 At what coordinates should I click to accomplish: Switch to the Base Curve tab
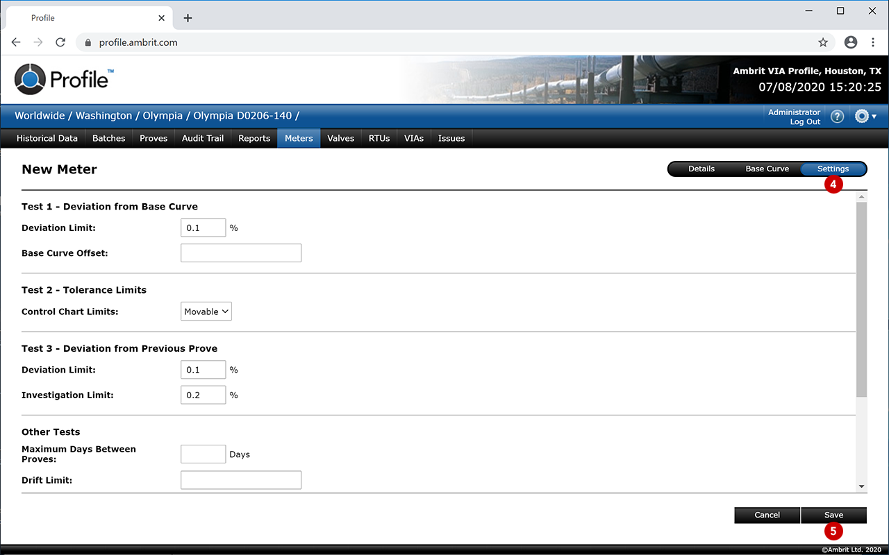[767, 169]
